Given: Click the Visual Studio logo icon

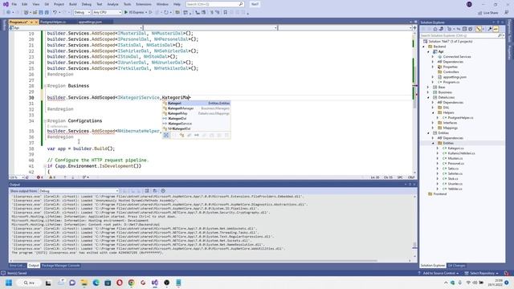Looking at the screenshot, I should (6, 4).
